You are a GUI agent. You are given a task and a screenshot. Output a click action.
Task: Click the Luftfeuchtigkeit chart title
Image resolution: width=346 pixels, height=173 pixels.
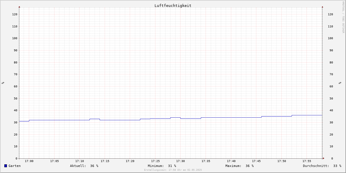(173, 5)
